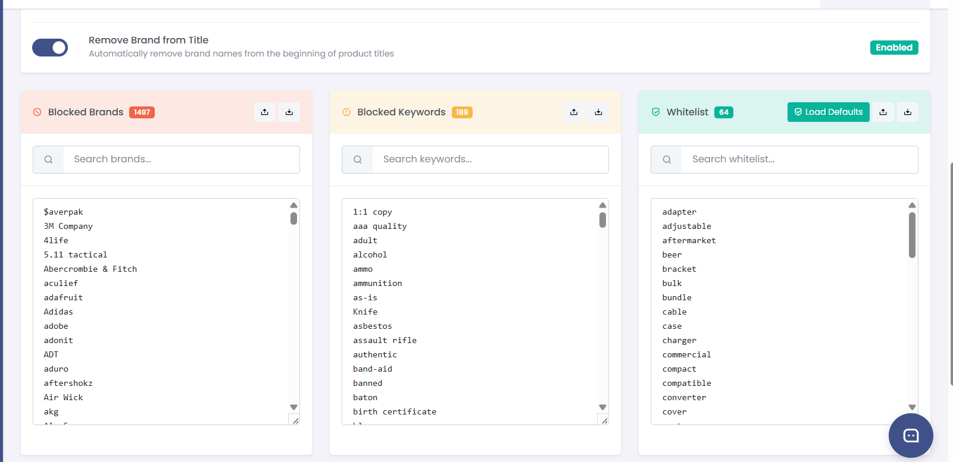Click the "adapter" whitelist entry
953x462 pixels.
coord(679,212)
